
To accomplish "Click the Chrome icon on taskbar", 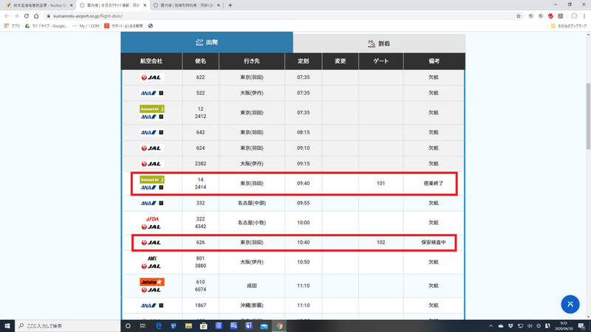I will point(279,326).
